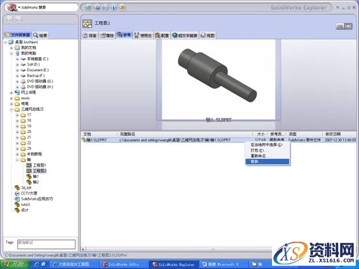Sort by the 大小 column header
The width and height of the screenshot is (359, 269).
[260, 134]
